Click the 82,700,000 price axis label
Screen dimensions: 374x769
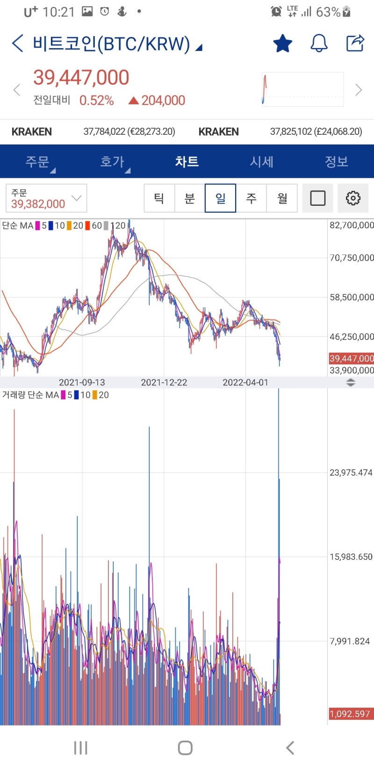(x=352, y=225)
